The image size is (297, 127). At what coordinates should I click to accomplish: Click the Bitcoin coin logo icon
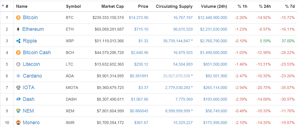(18, 18)
